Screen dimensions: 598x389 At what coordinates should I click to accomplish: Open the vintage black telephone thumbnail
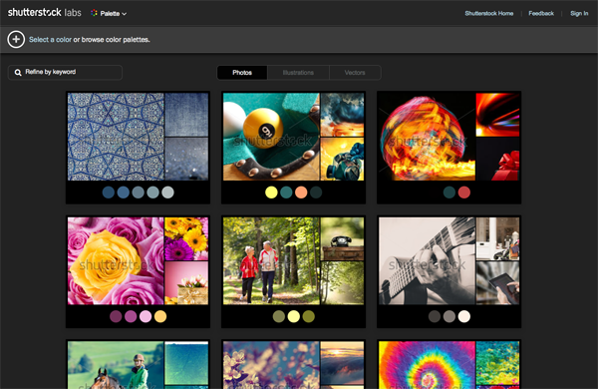point(342,239)
